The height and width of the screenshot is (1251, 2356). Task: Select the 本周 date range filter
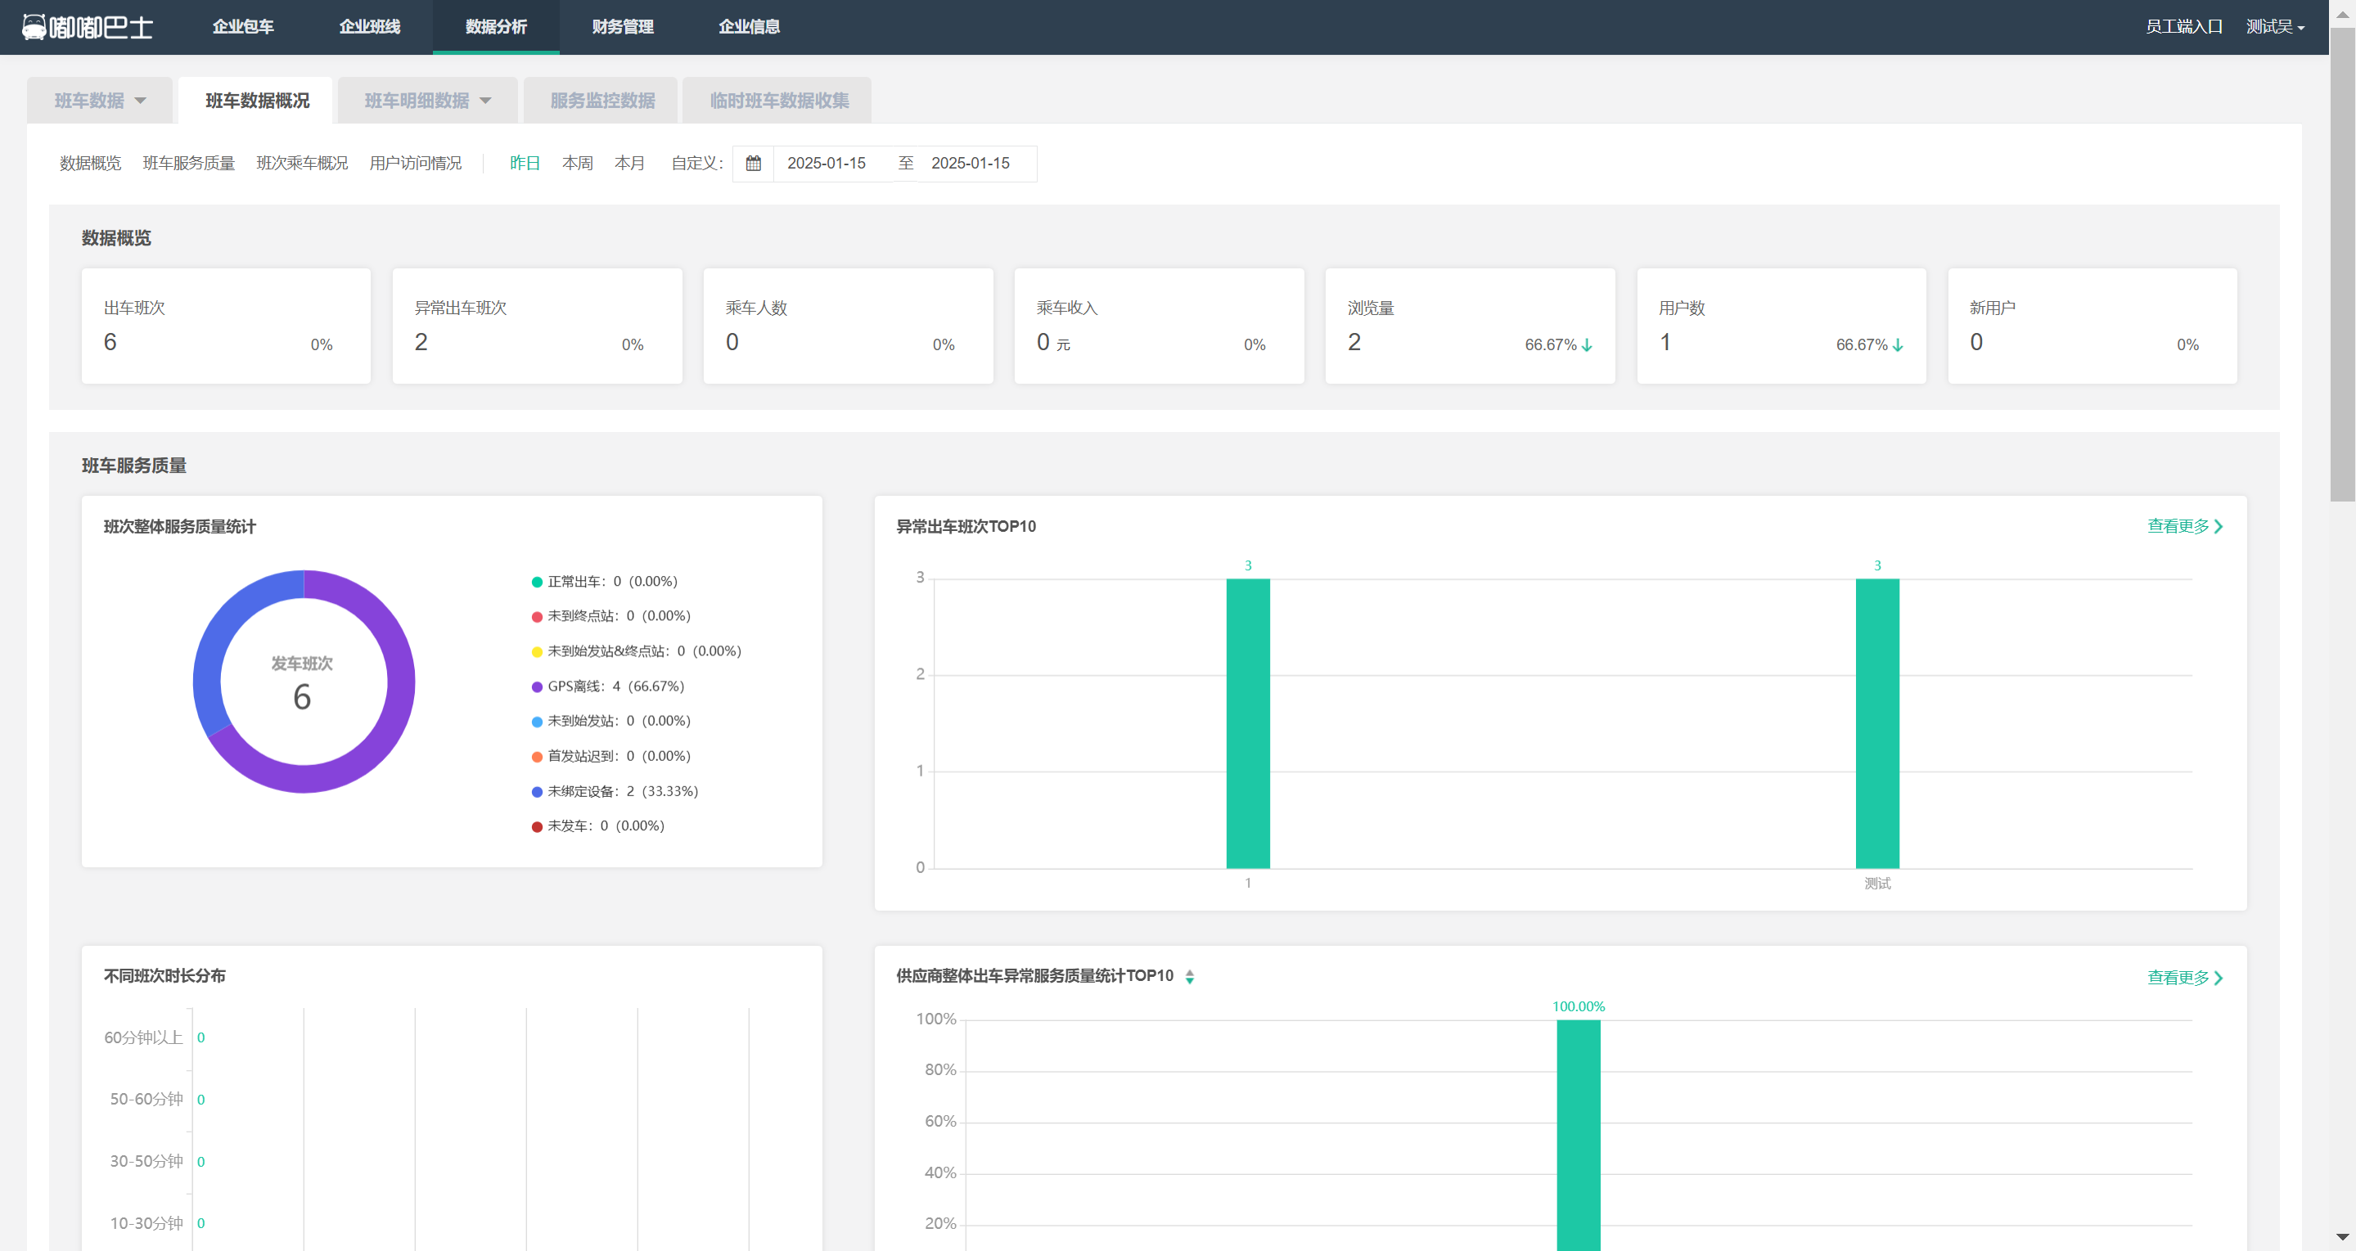click(x=577, y=164)
